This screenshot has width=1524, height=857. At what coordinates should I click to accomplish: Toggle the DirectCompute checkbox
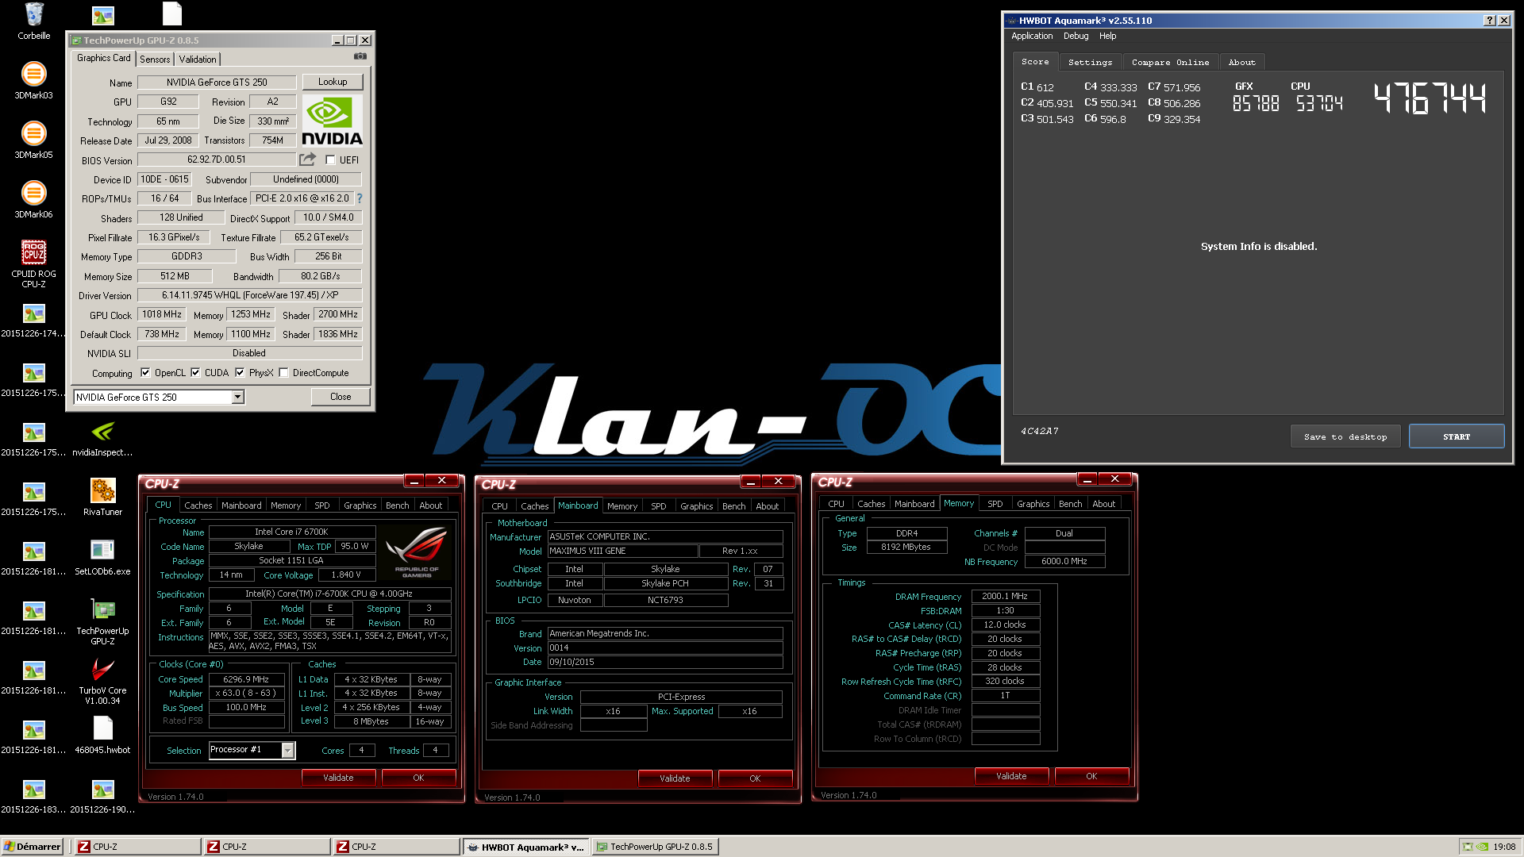point(283,373)
